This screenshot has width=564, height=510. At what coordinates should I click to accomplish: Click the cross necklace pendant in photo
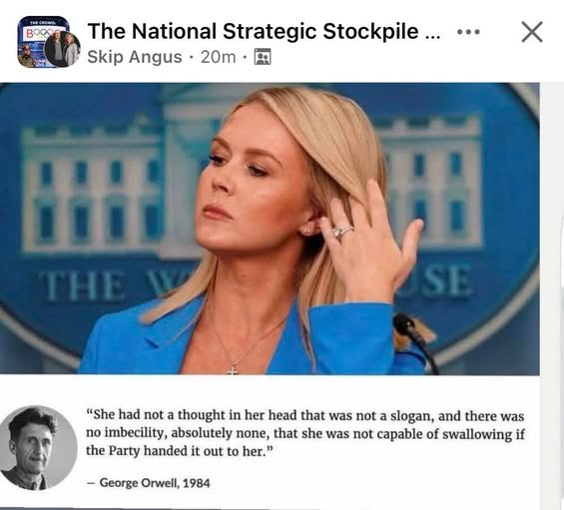coord(233,370)
